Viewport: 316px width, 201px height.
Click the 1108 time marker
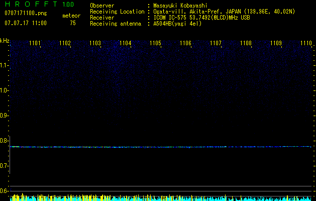(x=246, y=43)
